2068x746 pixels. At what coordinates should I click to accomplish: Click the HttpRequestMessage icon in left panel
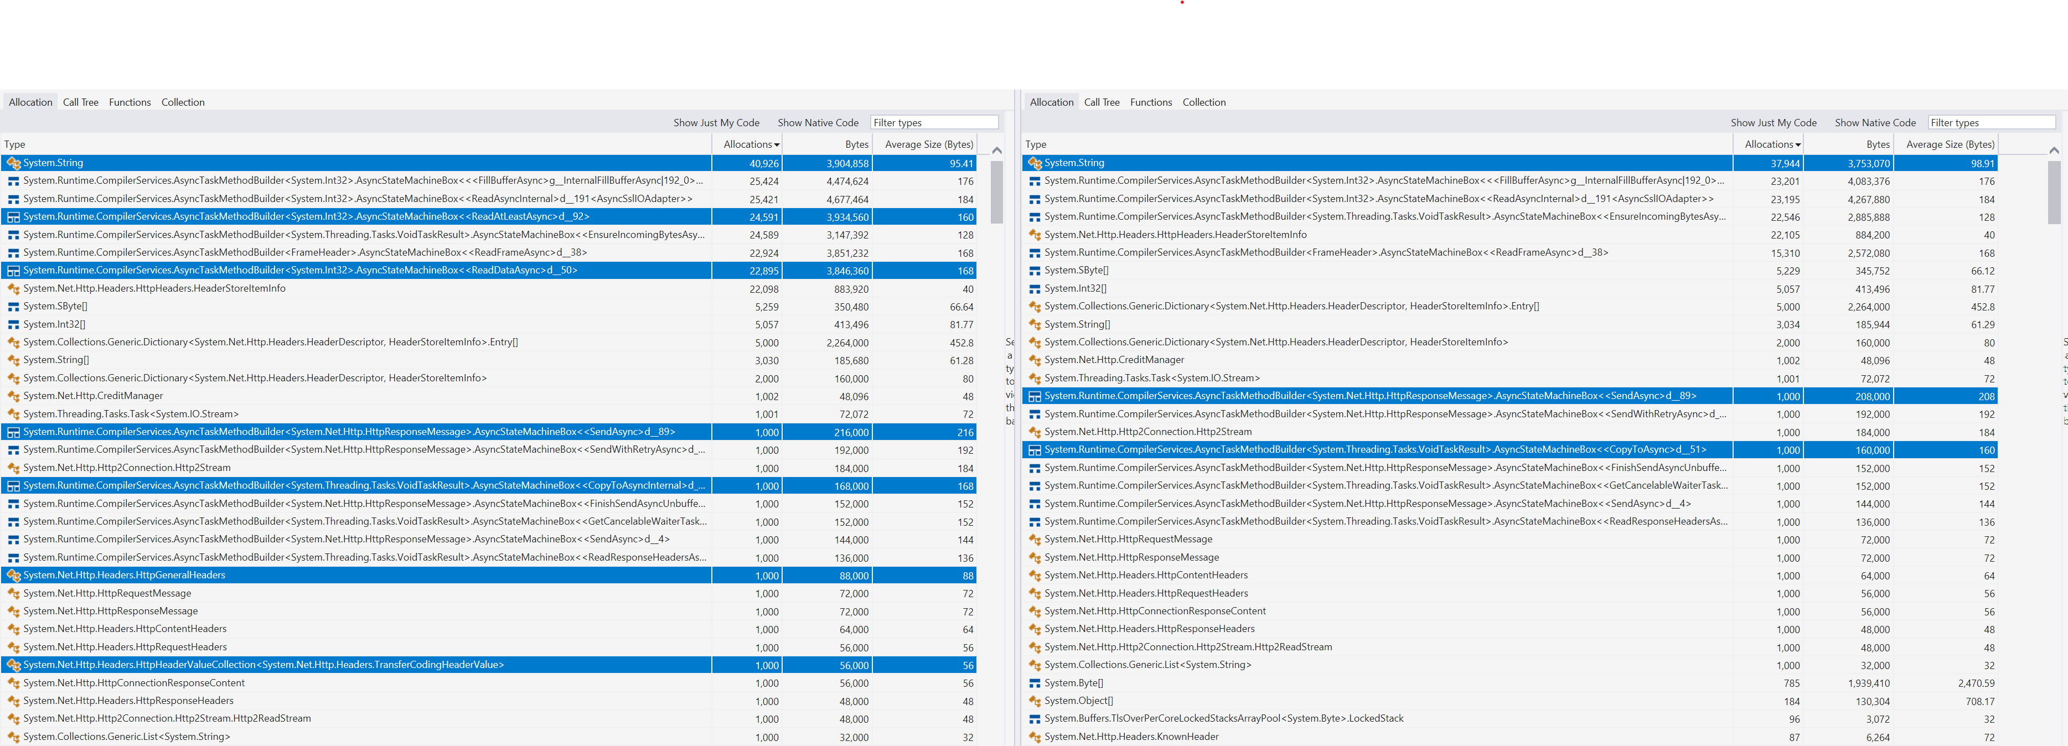[13, 593]
